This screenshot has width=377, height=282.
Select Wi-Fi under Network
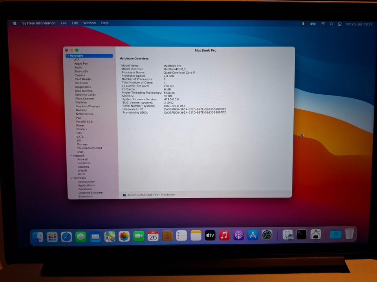coord(81,174)
